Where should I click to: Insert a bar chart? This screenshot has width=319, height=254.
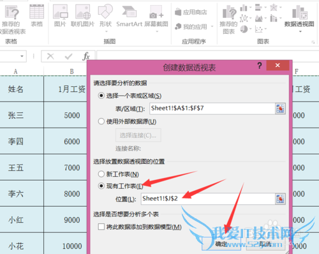[258, 8]
